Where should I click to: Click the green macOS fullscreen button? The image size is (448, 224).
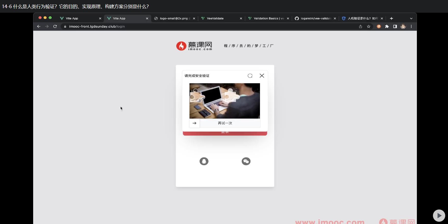(50, 18)
